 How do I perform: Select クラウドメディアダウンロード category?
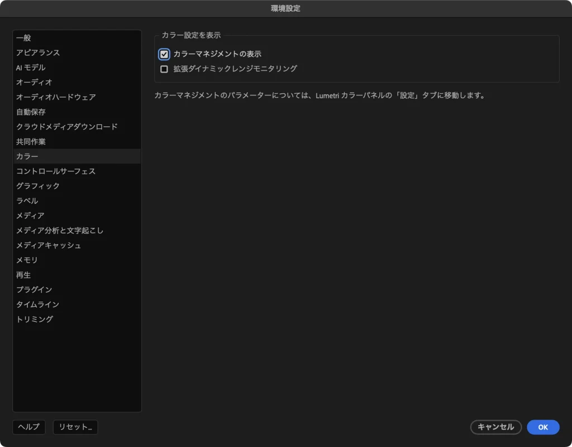pyautogui.click(x=77, y=127)
